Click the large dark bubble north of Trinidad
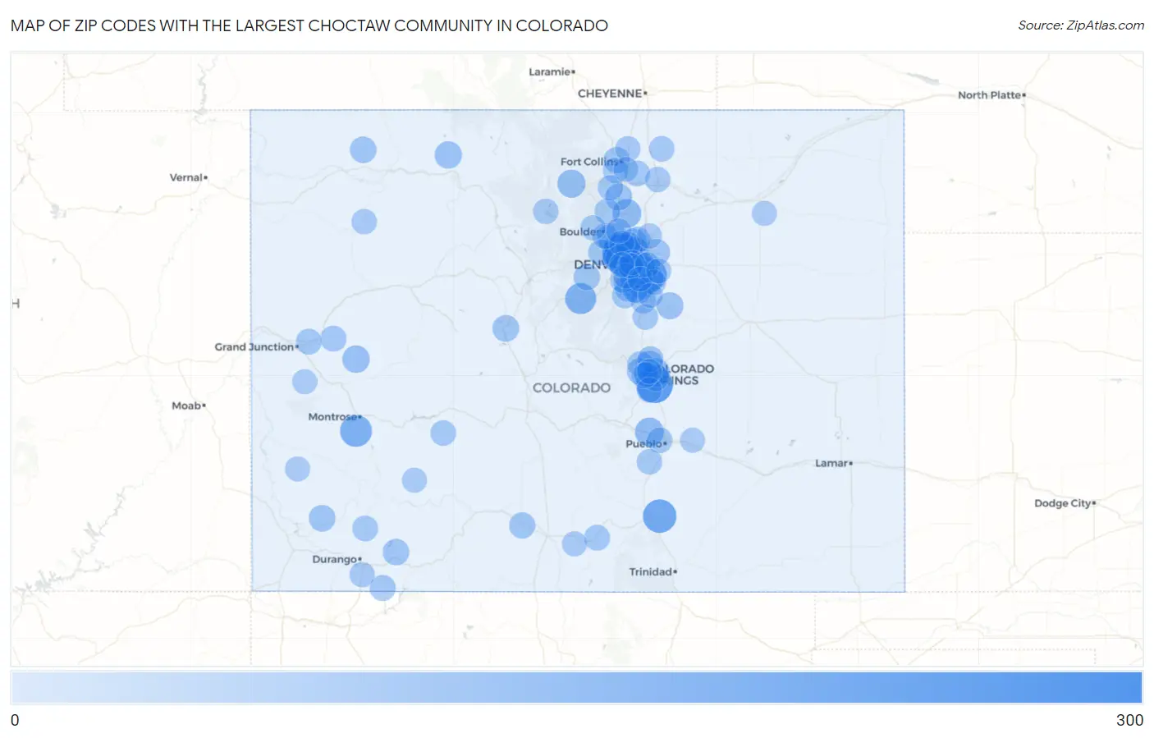This screenshot has width=1154, height=738. coord(659,516)
